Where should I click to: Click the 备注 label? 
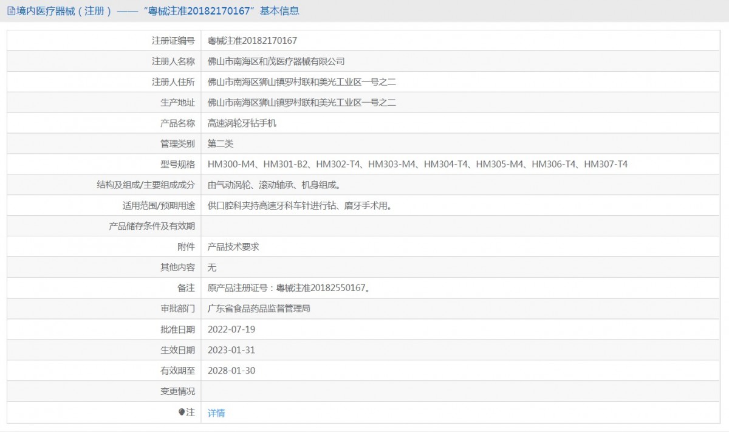[186, 289]
